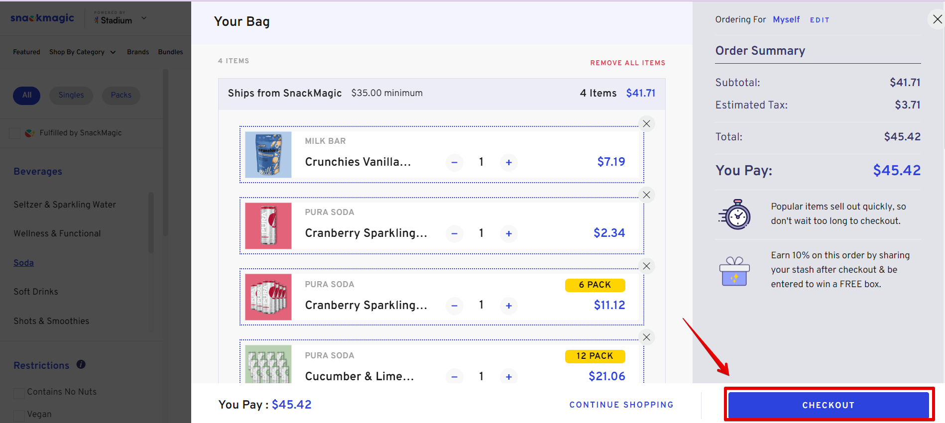Screen dimensions: 945x423
Task: Decrease quantity of the 6 pack Cranberry Sparkling
Action: click(455, 306)
